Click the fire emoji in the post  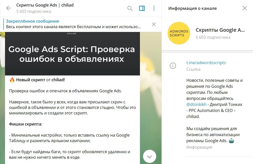(x=12, y=80)
